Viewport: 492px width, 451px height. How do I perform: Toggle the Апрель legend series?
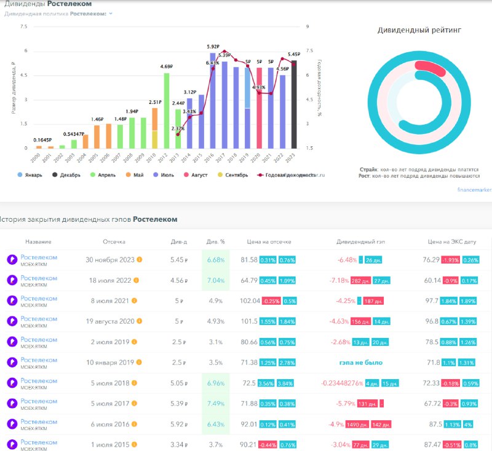tap(103, 175)
